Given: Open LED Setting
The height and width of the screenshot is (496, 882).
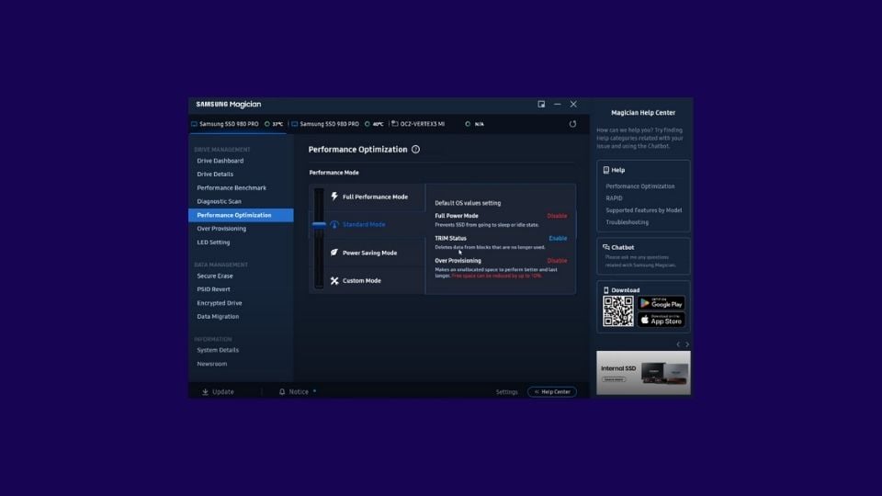Looking at the screenshot, I should pos(213,242).
